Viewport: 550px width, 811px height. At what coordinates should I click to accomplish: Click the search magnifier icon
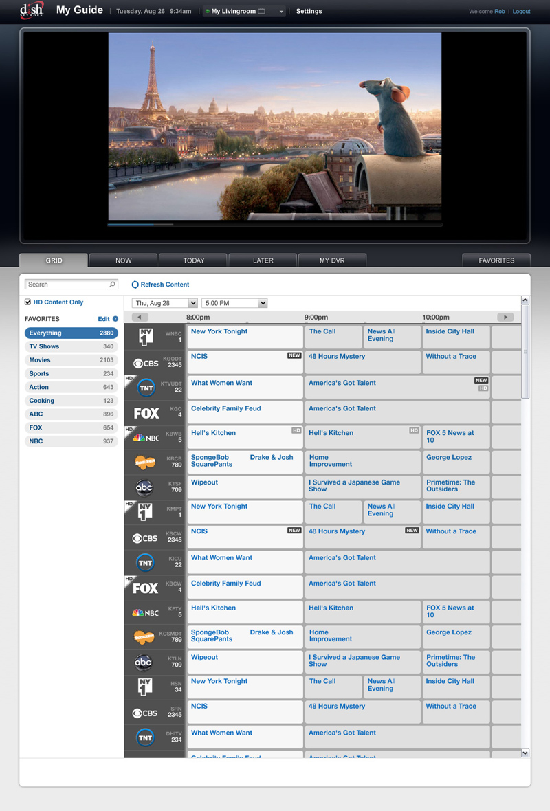pos(113,285)
